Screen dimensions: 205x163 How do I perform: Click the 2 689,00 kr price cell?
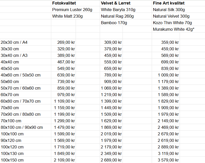click(x=111, y=160)
